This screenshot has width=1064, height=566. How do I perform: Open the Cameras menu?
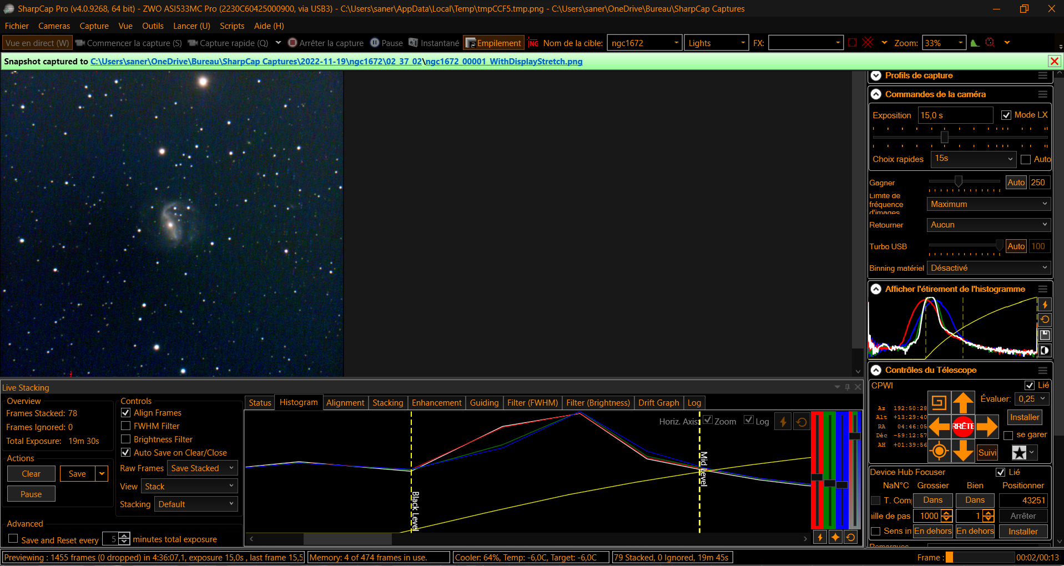click(x=54, y=26)
